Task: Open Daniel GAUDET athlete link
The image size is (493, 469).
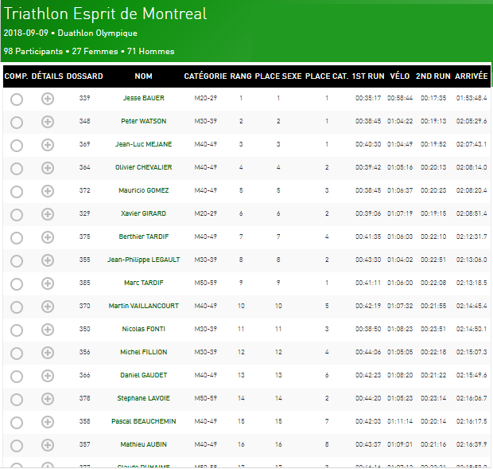Action: [144, 375]
